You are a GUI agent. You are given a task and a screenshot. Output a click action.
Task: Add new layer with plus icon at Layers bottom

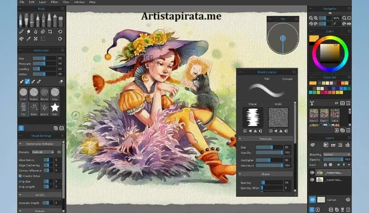point(331,209)
